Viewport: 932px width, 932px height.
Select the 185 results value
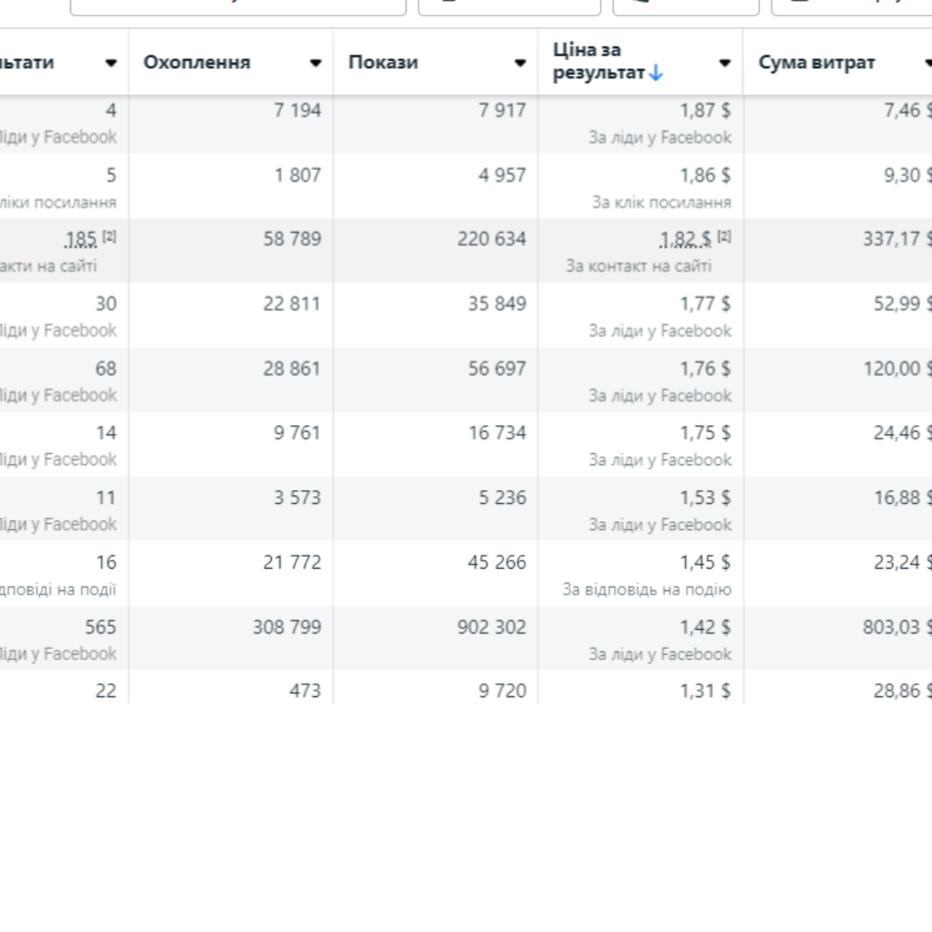(x=80, y=239)
